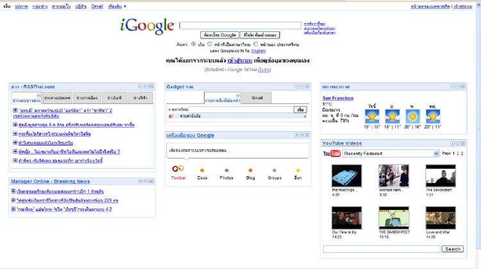Minimize the Google tools gadget
The height and width of the screenshot is (269, 481).
click(x=302, y=134)
